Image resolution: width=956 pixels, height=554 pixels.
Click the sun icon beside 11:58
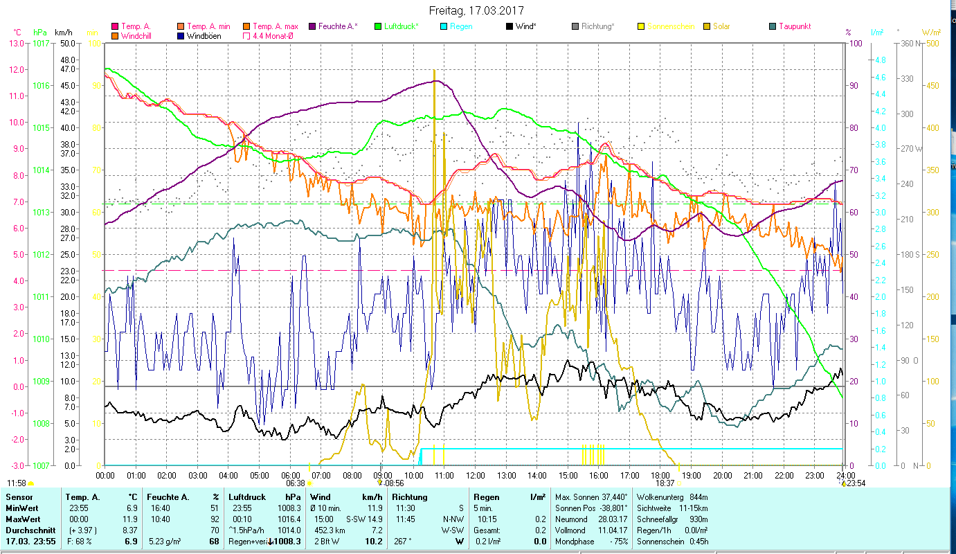(30, 483)
